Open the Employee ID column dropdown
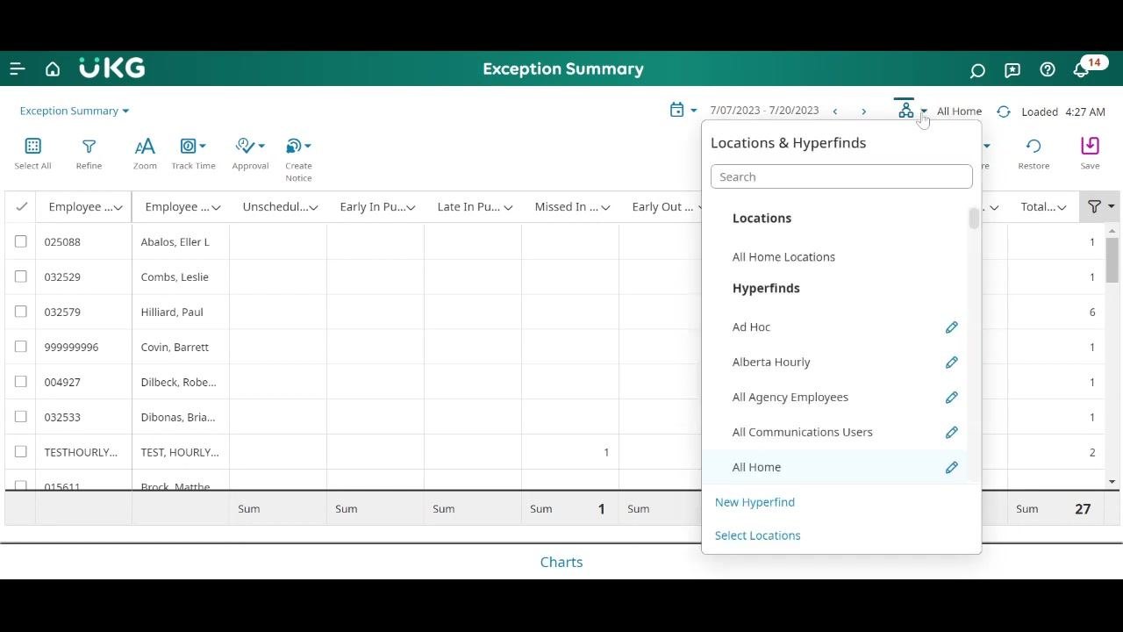This screenshot has height=632, width=1123. [x=118, y=207]
